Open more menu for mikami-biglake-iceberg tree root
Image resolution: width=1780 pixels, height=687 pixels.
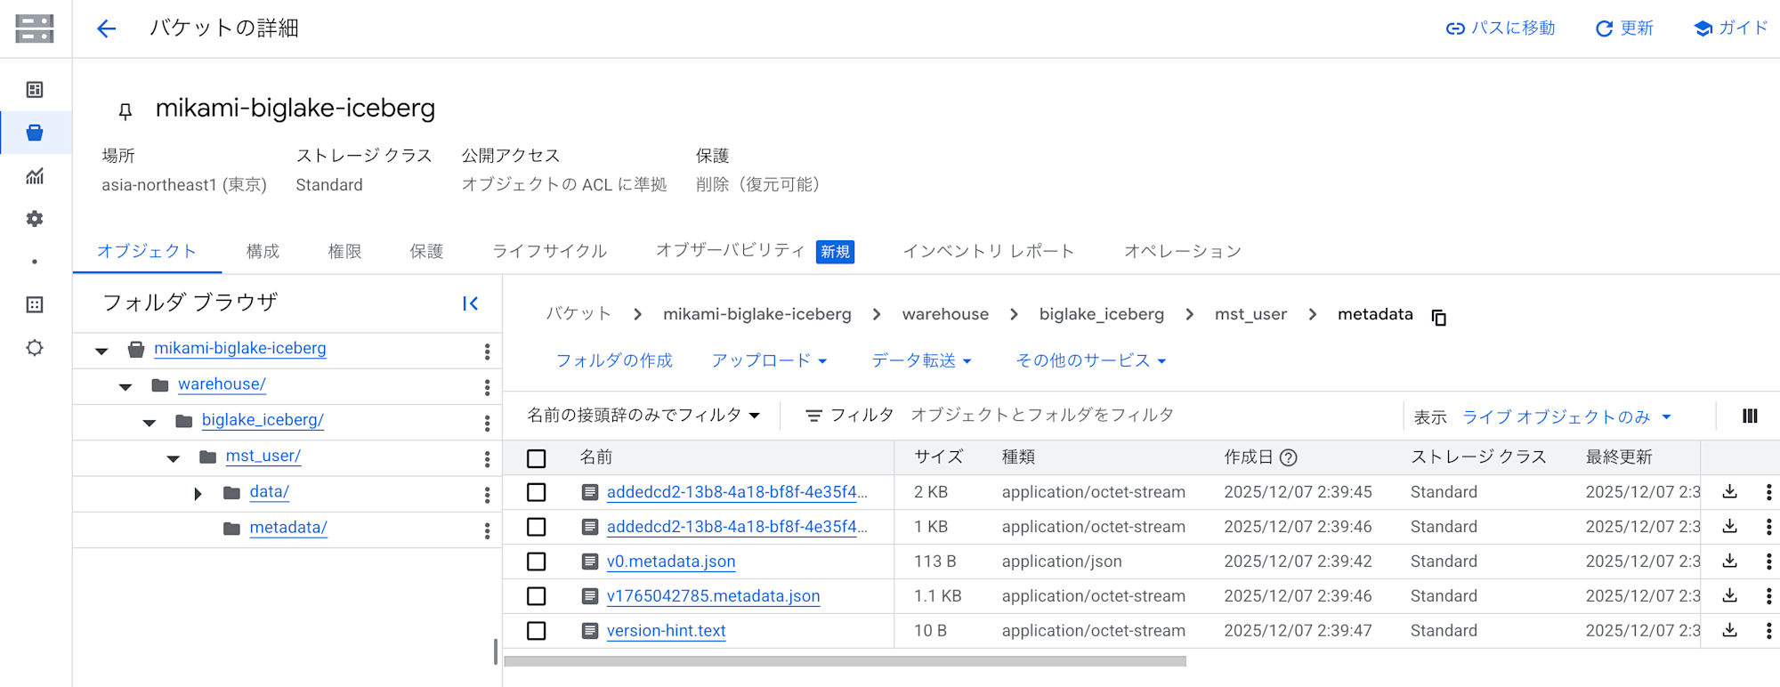pos(487,352)
